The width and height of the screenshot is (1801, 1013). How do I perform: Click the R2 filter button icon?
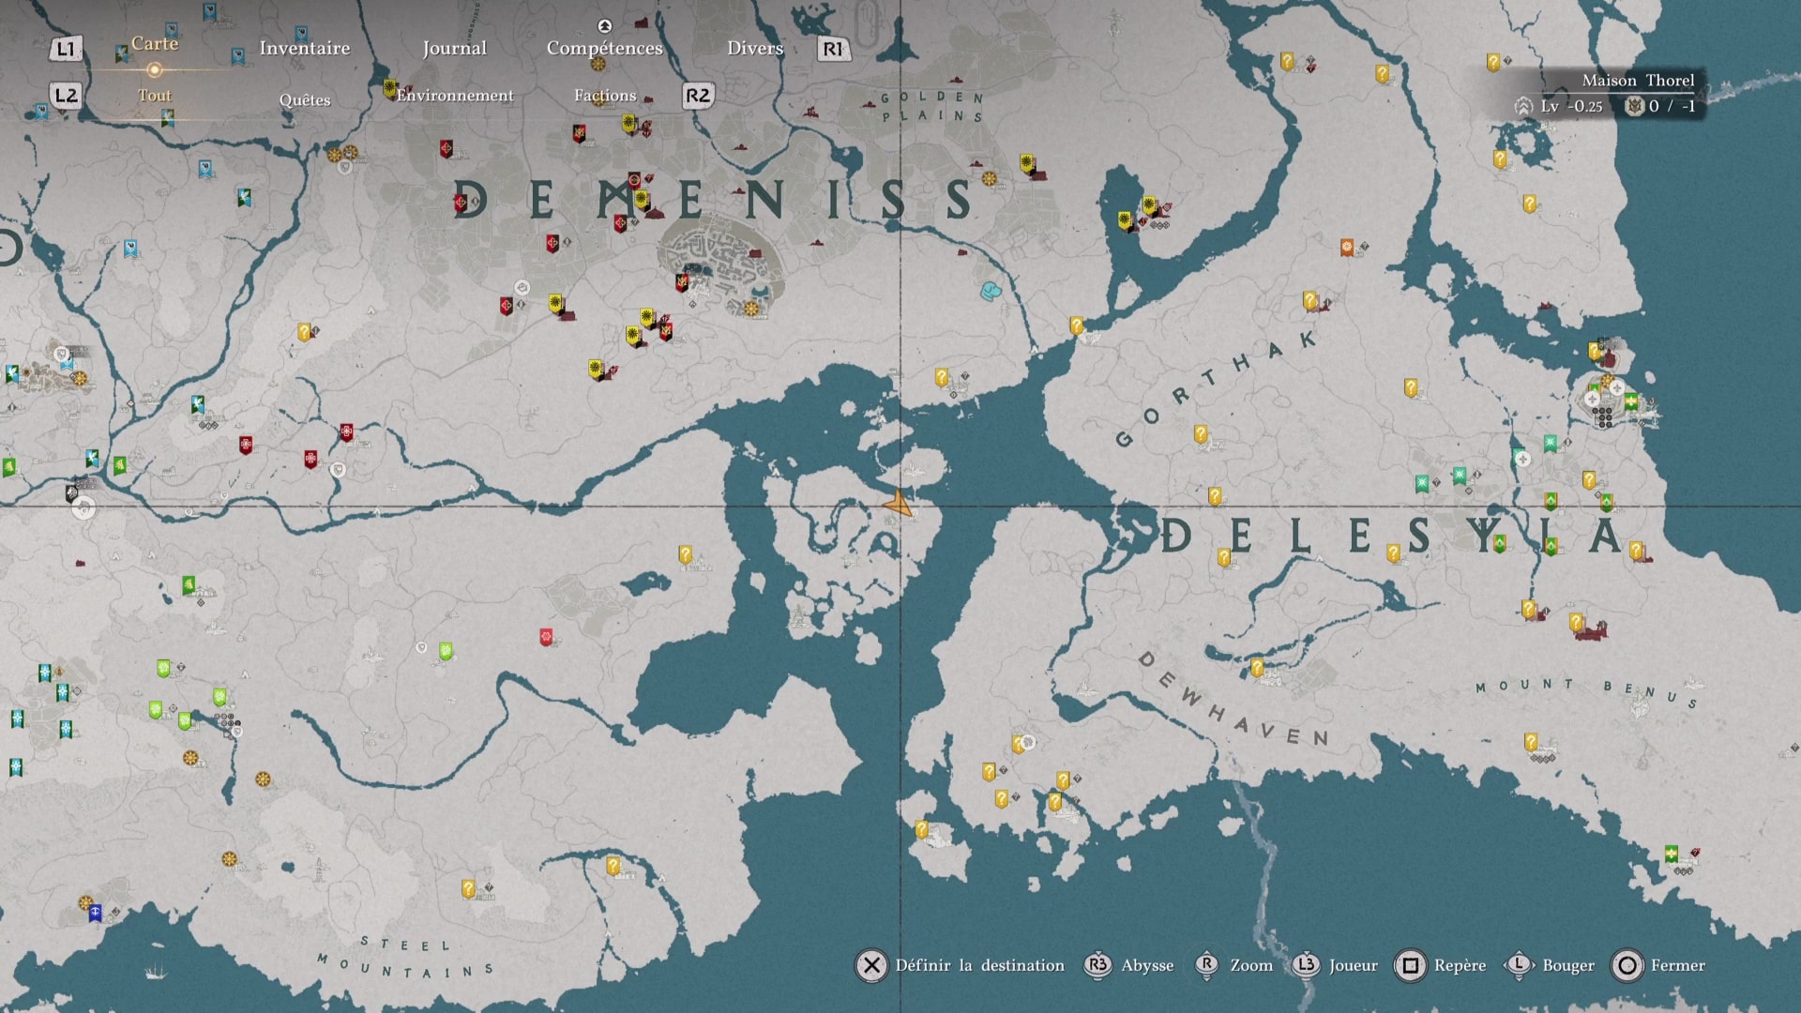point(698,96)
